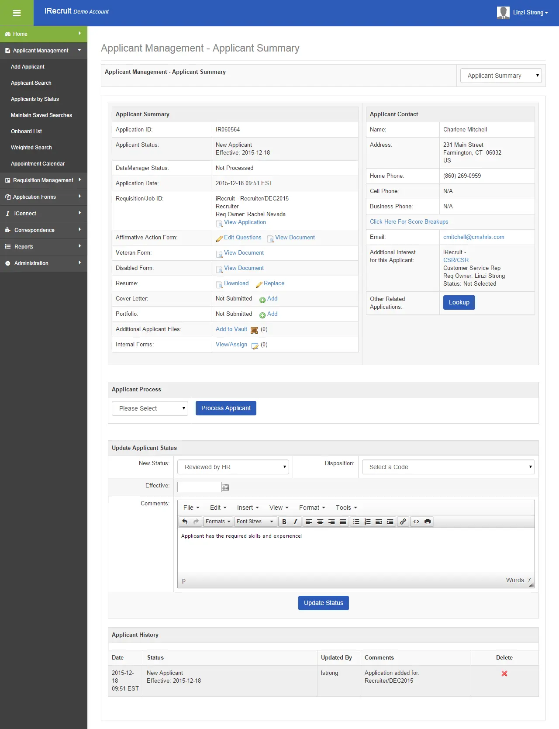
Task: Open the Font Sizes dropdown
Action: coord(255,522)
